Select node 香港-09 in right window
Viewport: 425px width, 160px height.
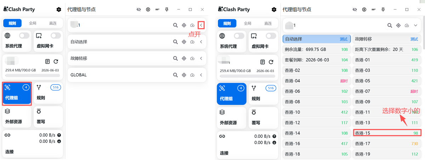pyautogui.click(x=387, y=102)
